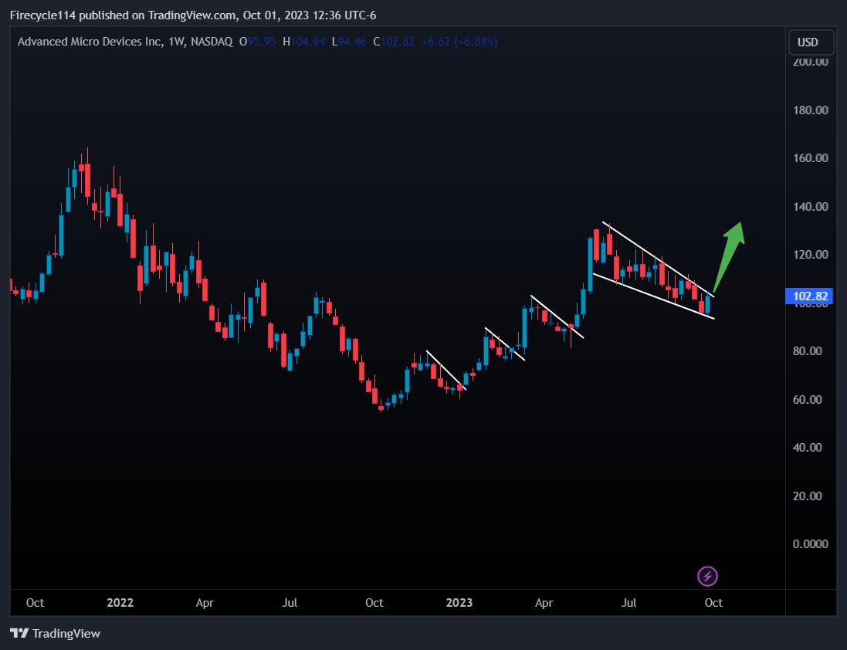This screenshot has width=847, height=650.
Task: Click the TradingView logo
Action: pyautogui.click(x=55, y=633)
